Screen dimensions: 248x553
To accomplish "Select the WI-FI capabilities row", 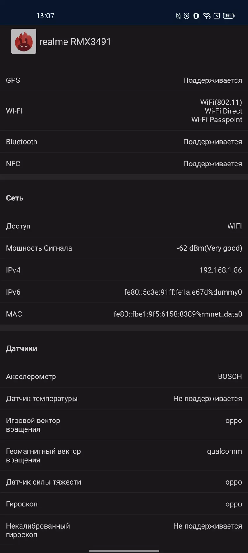I will (x=124, y=111).
